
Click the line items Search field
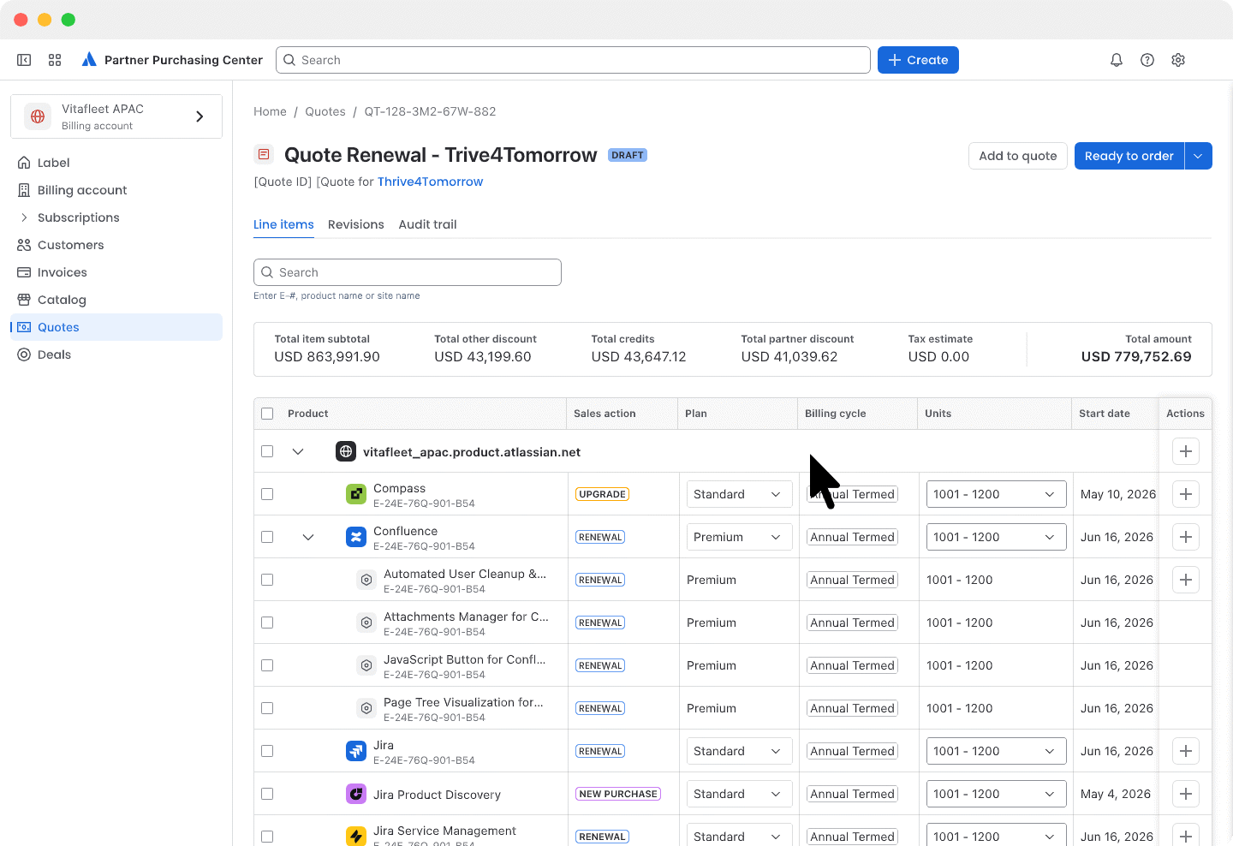408,272
